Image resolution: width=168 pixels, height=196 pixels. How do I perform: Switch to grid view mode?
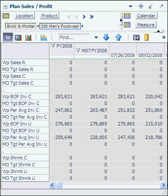(x=8, y=37)
